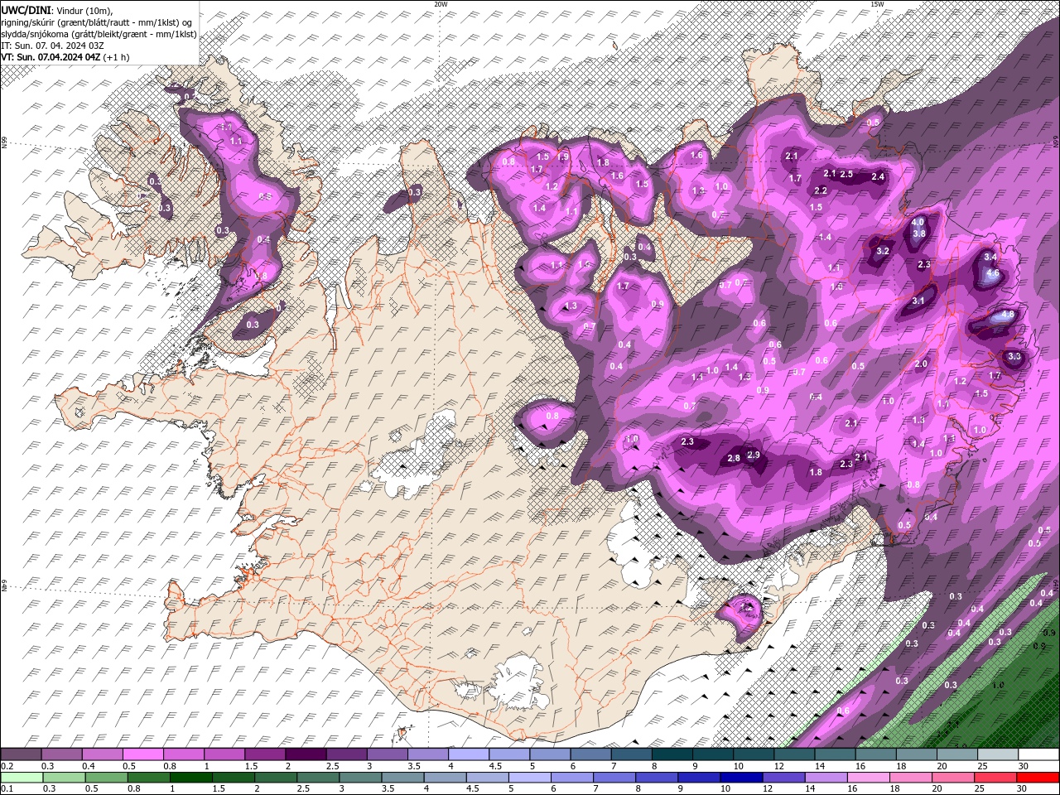Click the light gray swatch labeled 25 in top legend row
Screen dimensions: 1060x795
click(x=998, y=754)
